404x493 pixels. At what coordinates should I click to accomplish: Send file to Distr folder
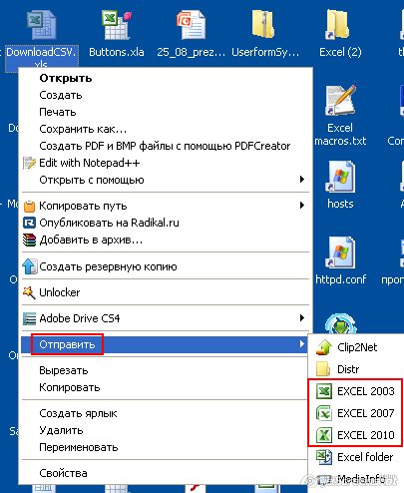356,369
